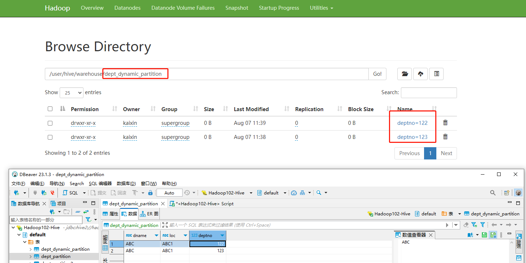Open the Startup Progress page in the Hadoop navbar
526x263 pixels.
(279, 8)
